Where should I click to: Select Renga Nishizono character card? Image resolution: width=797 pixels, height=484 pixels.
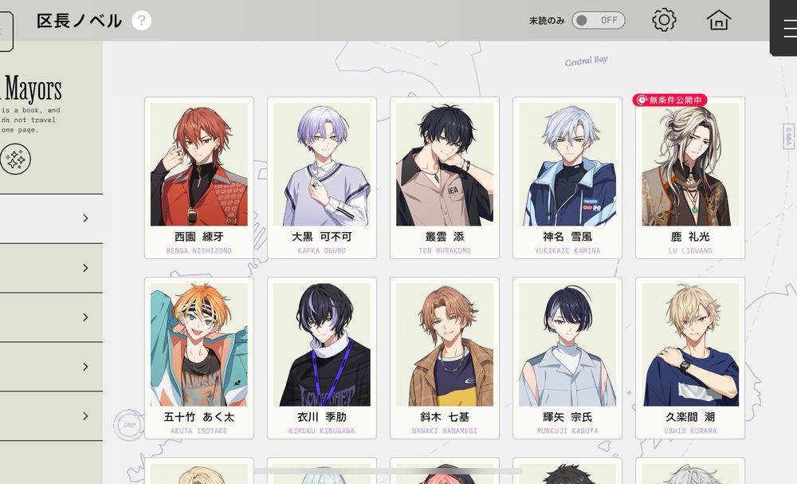coord(198,178)
